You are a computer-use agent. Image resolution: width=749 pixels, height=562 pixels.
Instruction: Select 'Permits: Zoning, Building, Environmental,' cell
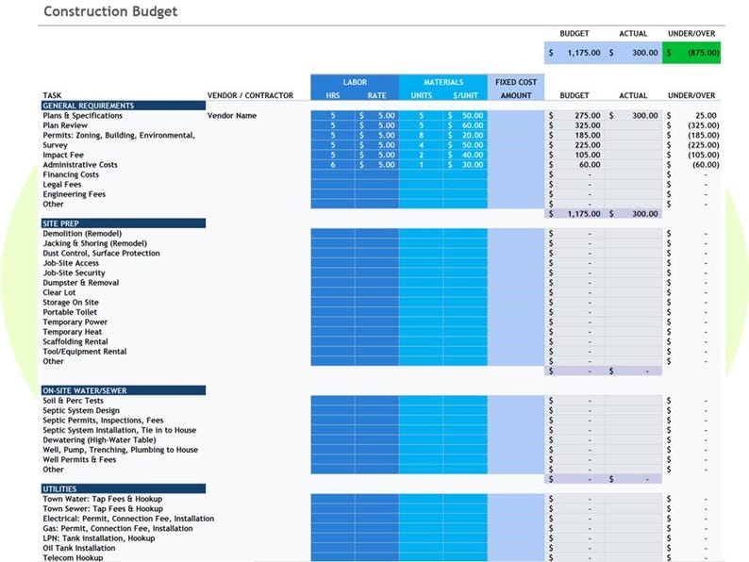(119, 136)
